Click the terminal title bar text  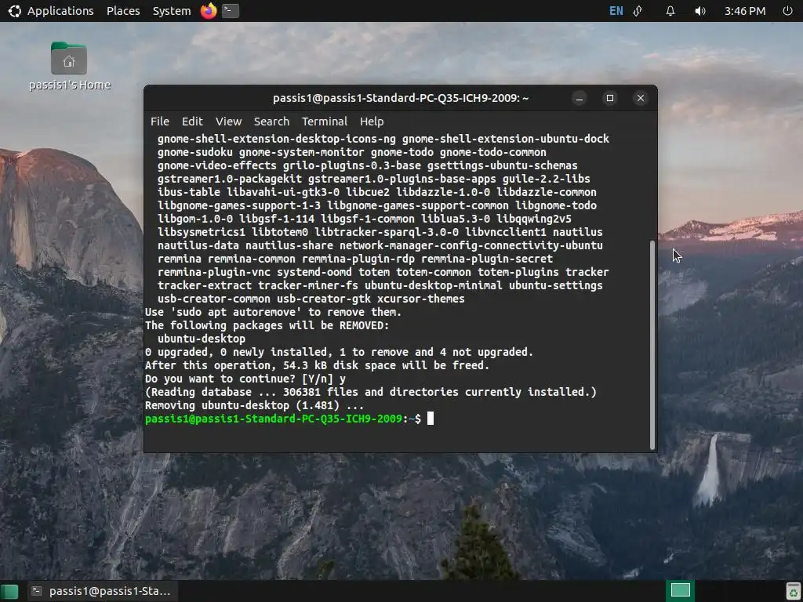[x=401, y=98]
